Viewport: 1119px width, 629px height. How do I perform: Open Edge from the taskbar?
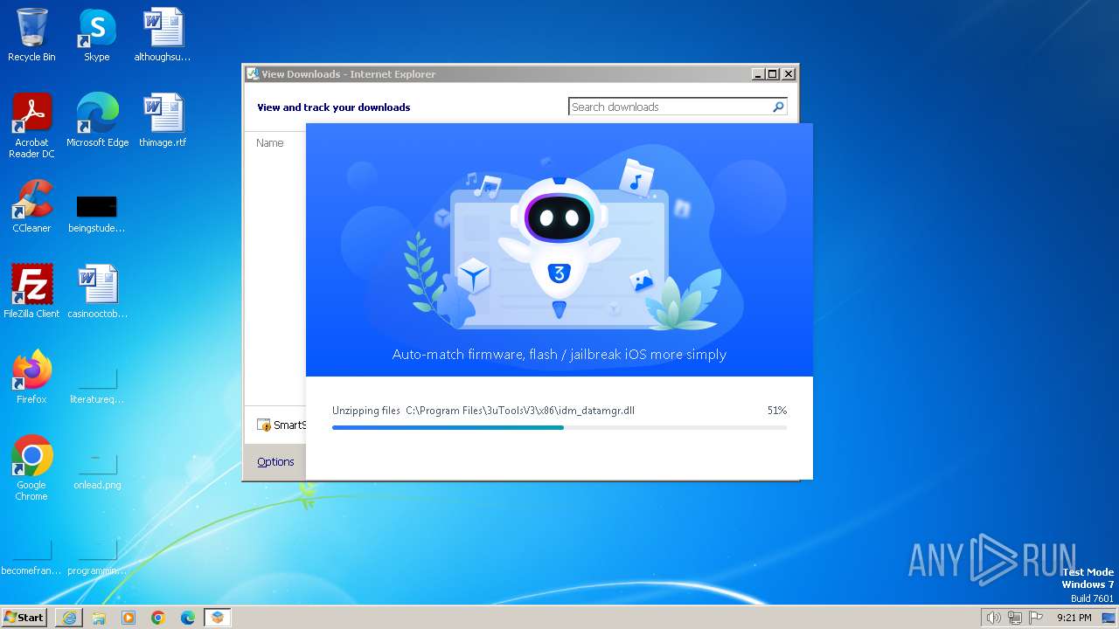point(188,618)
